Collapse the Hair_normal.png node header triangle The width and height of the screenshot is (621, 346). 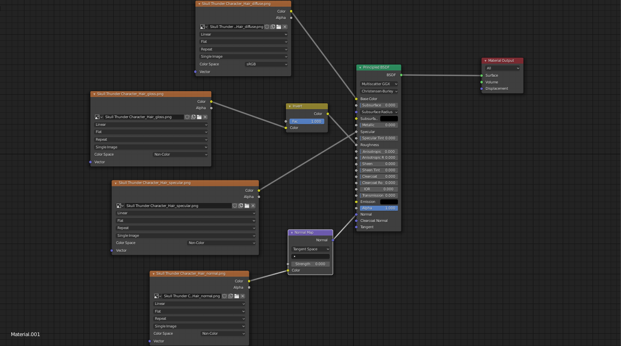(154, 273)
